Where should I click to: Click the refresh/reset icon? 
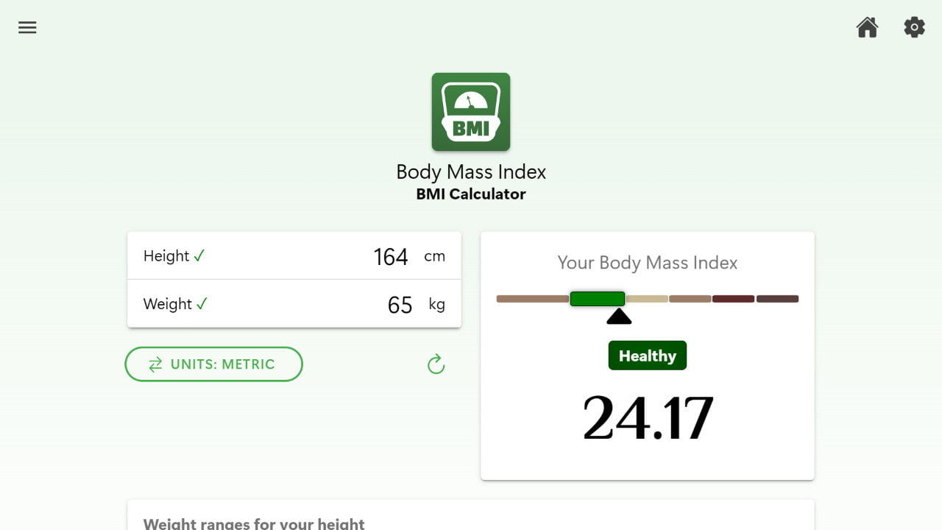(436, 364)
